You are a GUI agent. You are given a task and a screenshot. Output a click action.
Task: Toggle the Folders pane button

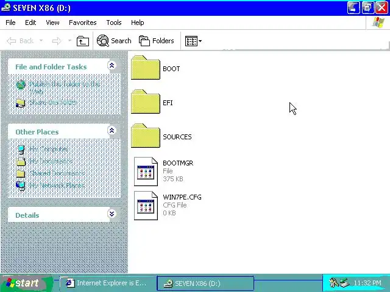point(157,41)
